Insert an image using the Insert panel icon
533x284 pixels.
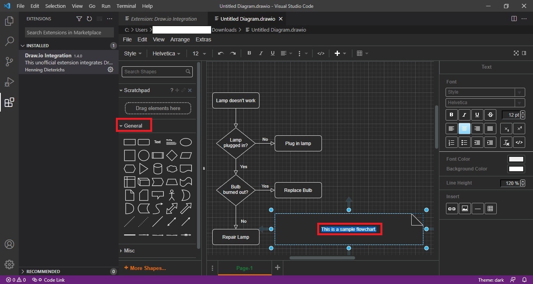pos(465,208)
